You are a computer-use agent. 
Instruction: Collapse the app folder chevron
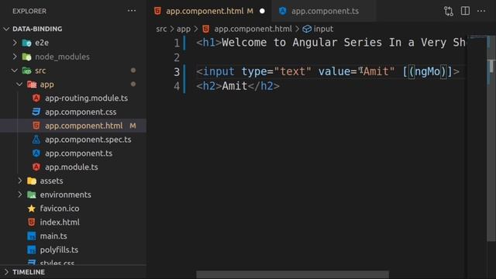(x=19, y=84)
